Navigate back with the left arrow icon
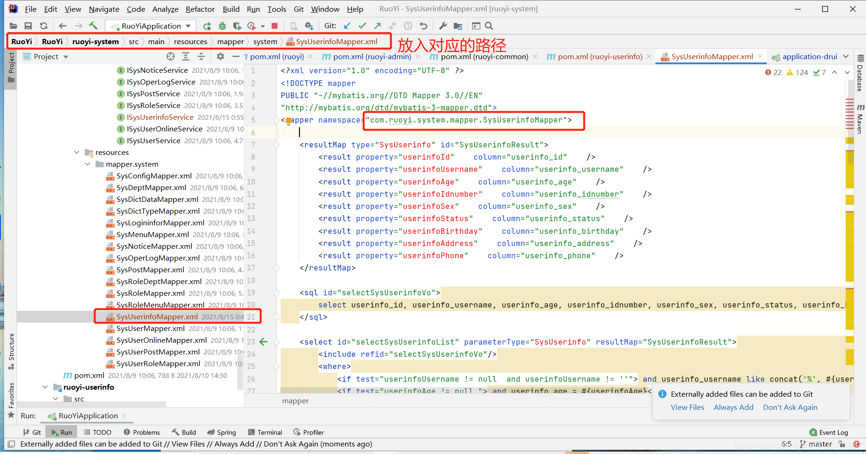 point(63,26)
